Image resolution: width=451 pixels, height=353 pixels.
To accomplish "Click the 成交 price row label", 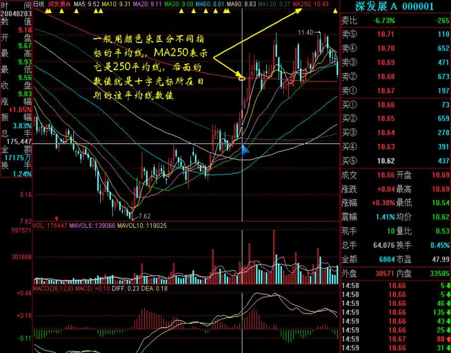I will point(349,175).
